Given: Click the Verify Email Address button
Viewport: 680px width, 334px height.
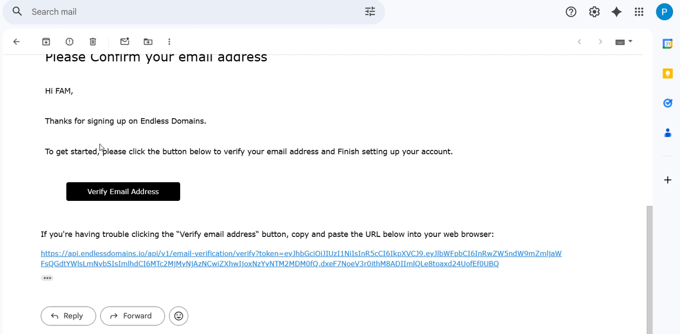Looking at the screenshot, I should 123,191.
